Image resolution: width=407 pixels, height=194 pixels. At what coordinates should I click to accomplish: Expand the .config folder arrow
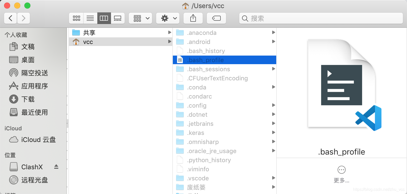coord(273,105)
